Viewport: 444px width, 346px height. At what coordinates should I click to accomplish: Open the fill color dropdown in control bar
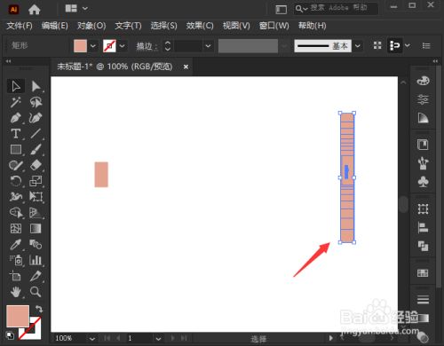[x=93, y=46]
